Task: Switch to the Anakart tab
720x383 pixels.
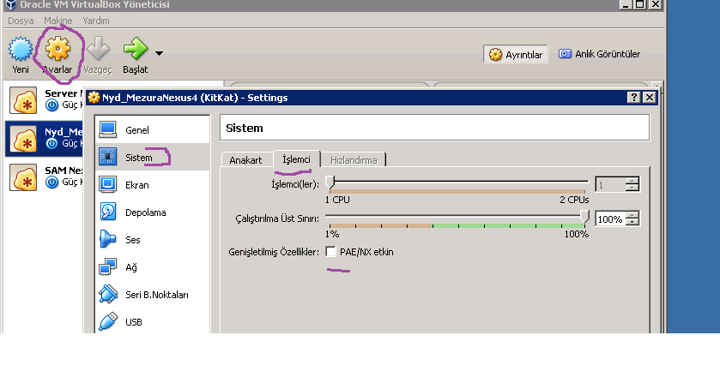Action: coord(245,160)
